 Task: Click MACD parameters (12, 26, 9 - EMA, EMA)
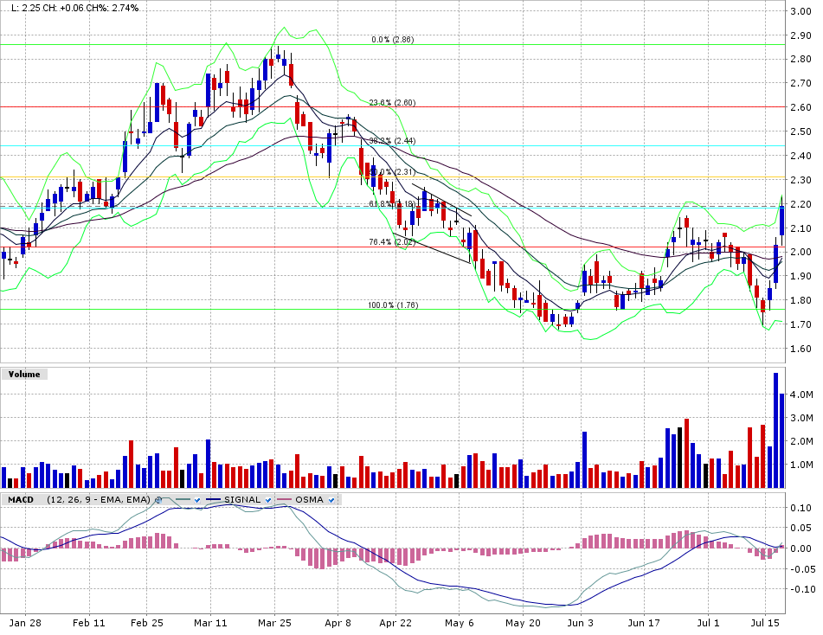point(98,500)
